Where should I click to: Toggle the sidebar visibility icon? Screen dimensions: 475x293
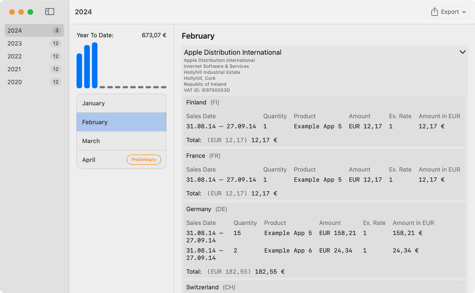coord(50,11)
